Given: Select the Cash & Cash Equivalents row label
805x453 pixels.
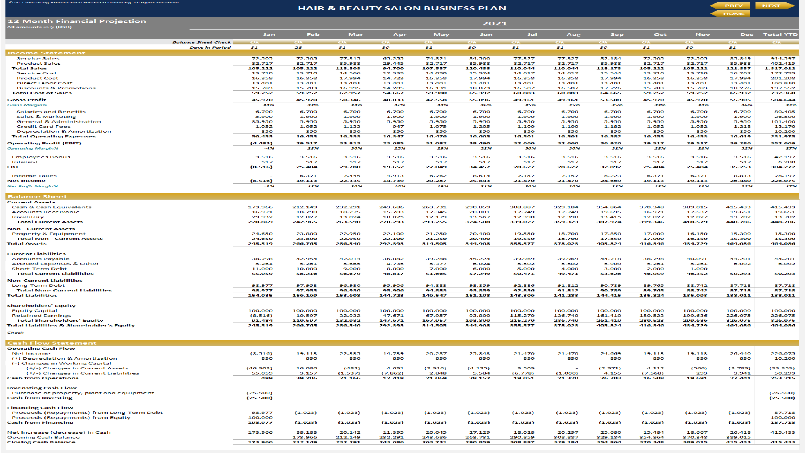Looking at the screenshot, I should 52,207.
